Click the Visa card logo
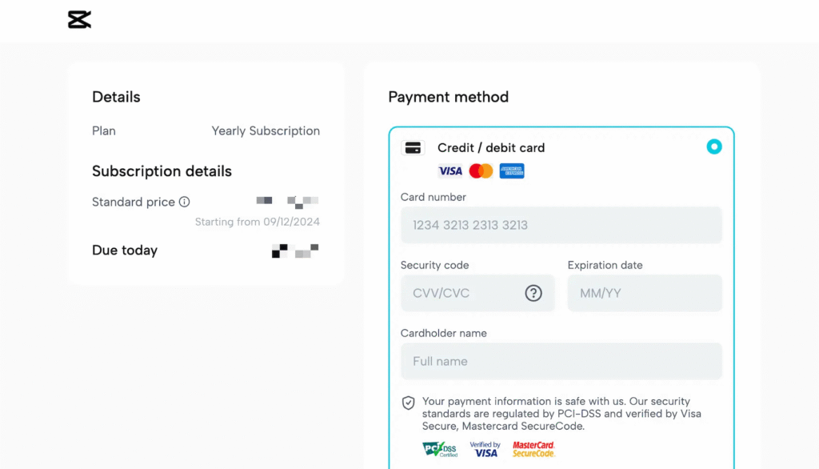819x469 pixels. point(450,170)
